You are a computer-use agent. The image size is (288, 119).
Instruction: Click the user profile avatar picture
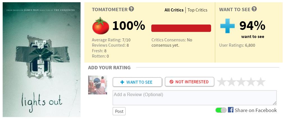click(97, 85)
